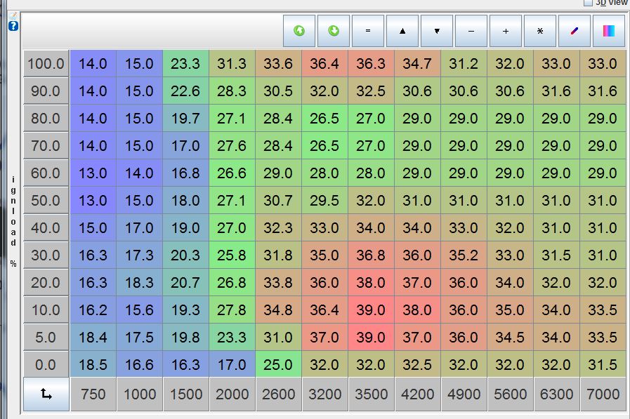Select the interpolate diagonal-line tool button
Viewport: 630px width, 419px height.
click(x=575, y=31)
